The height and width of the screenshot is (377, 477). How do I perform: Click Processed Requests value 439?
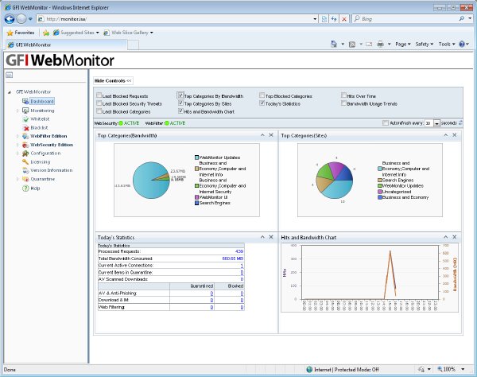239,251
